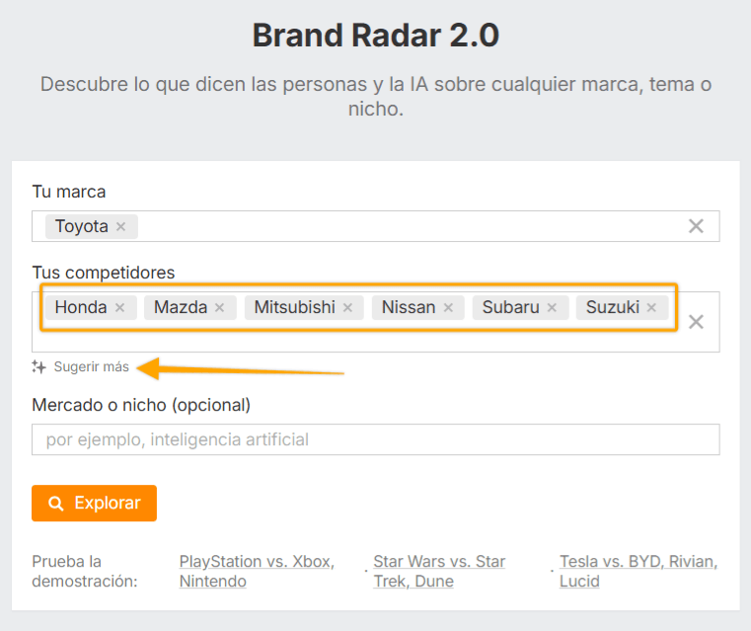751x631 pixels.
Task: Remove Subaru from competitors
Action: click(x=552, y=307)
